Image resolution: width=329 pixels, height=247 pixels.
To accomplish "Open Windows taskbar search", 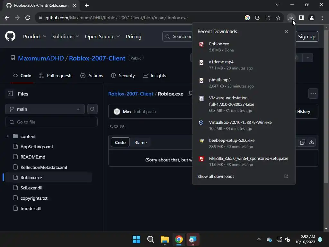I will 150,239.
